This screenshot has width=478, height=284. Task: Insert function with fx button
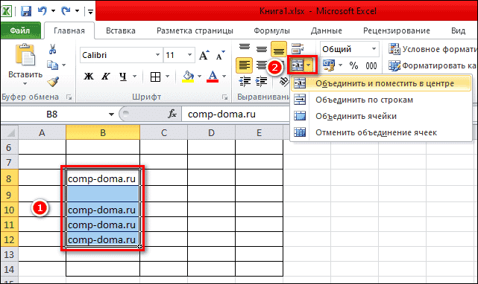(172, 114)
